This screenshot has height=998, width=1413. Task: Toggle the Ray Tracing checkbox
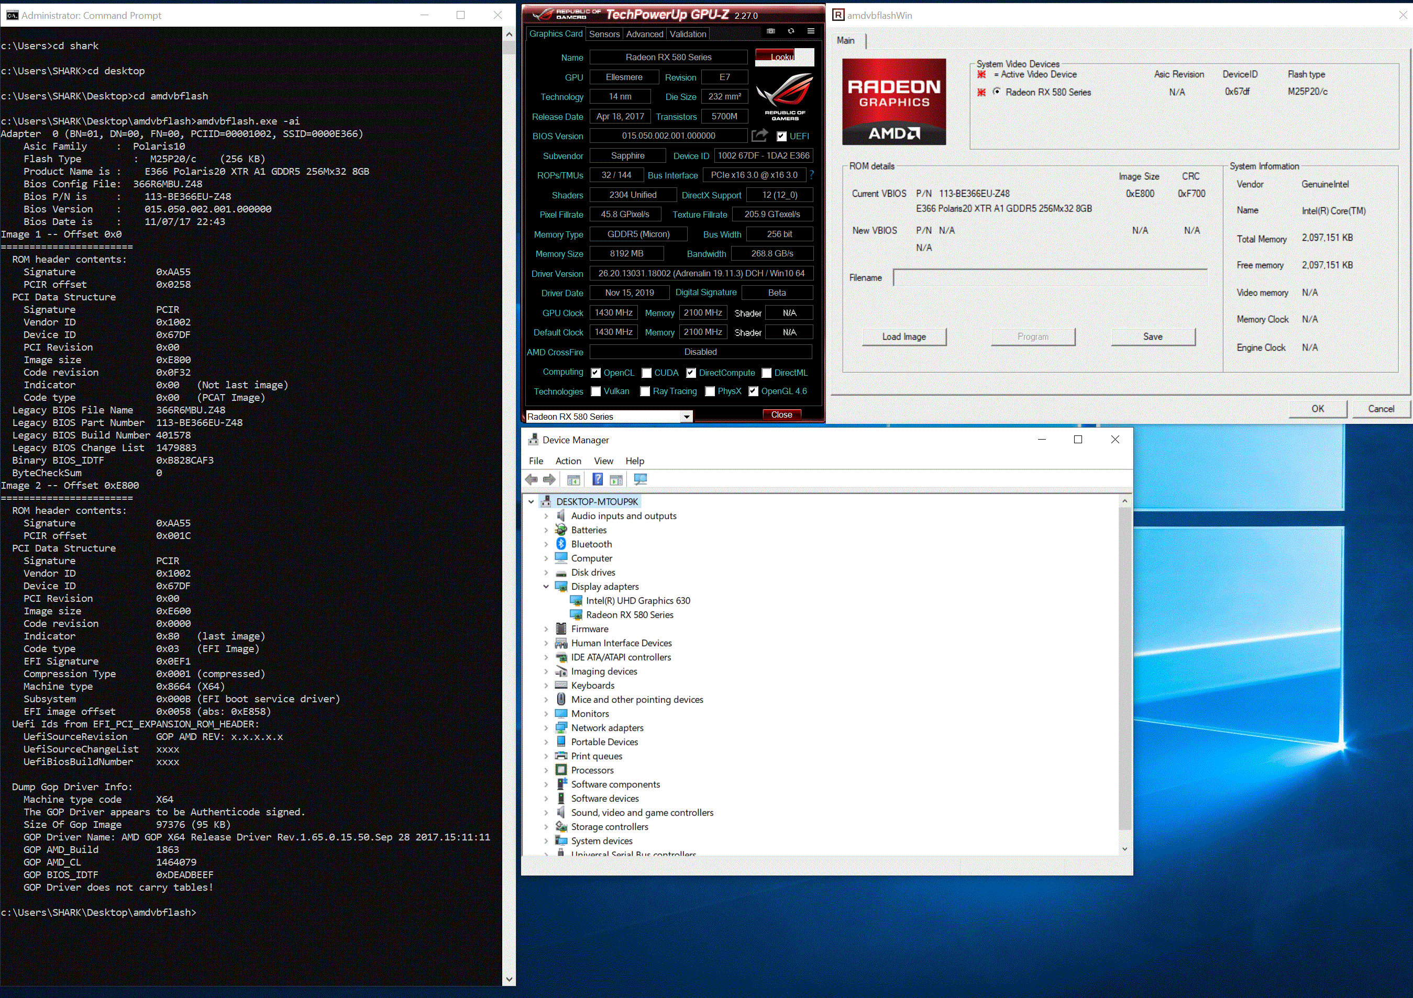click(645, 391)
